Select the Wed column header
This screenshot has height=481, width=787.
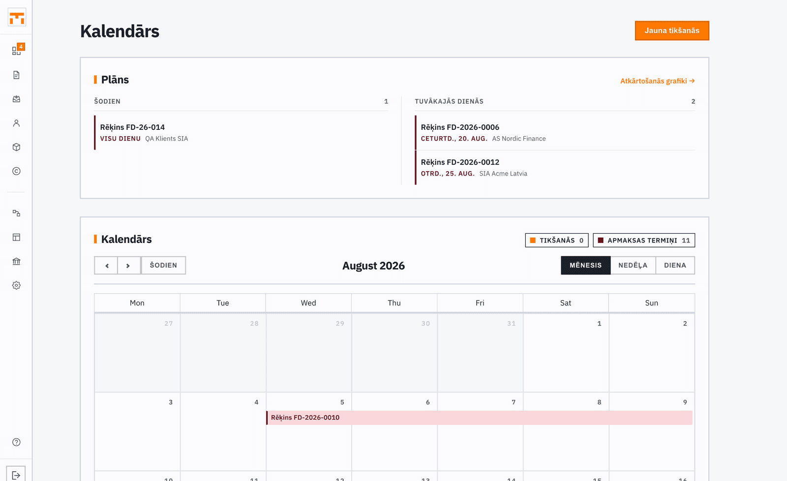pyautogui.click(x=308, y=303)
